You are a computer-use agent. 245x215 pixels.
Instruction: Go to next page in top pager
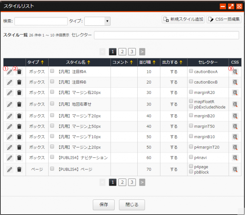click(142, 52)
